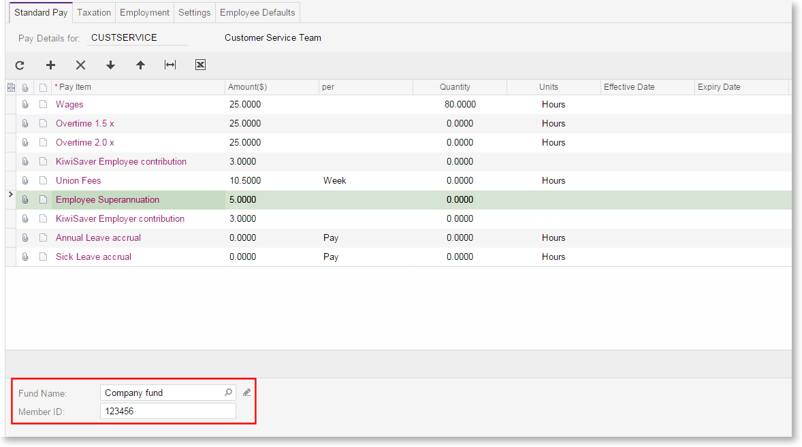The image size is (802, 447).
Task: Click the pencil edit icon beside Fund Name
Action: (247, 393)
